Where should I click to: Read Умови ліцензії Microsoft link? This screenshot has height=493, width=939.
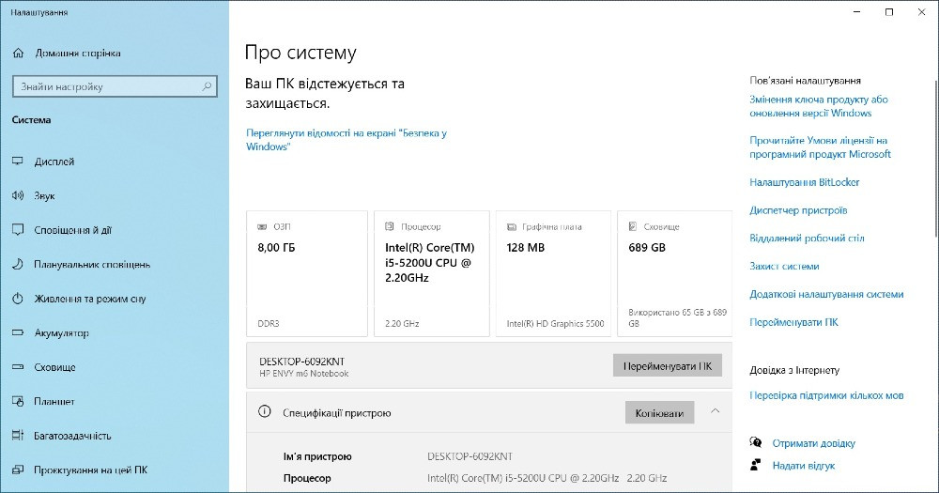pyautogui.click(x=820, y=147)
